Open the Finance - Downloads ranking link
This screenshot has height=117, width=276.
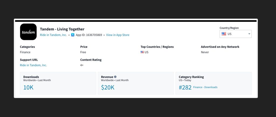coord(205,87)
